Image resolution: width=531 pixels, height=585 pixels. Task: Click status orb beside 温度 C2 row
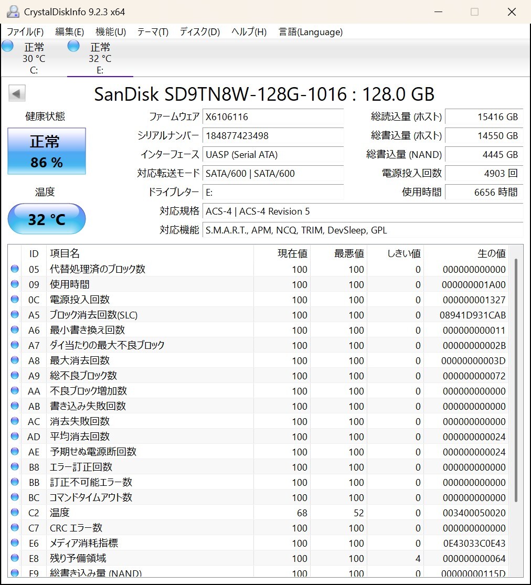coord(15,512)
